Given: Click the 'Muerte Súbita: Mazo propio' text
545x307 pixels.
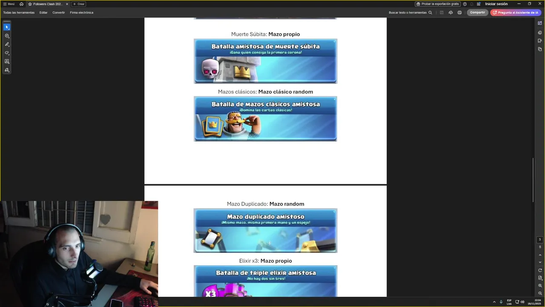Looking at the screenshot, I should (265, 34).
